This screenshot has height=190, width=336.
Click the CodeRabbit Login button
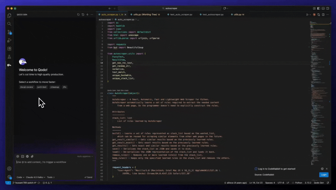[324, 175]
